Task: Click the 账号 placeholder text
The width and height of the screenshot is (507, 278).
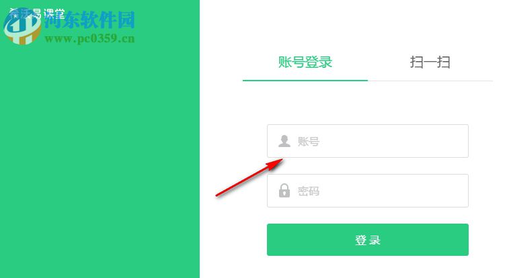Action: tap(309, 142)
